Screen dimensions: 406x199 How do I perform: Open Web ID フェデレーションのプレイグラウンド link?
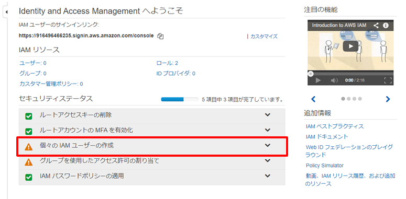pyautogui.click(x=349, y=151)
